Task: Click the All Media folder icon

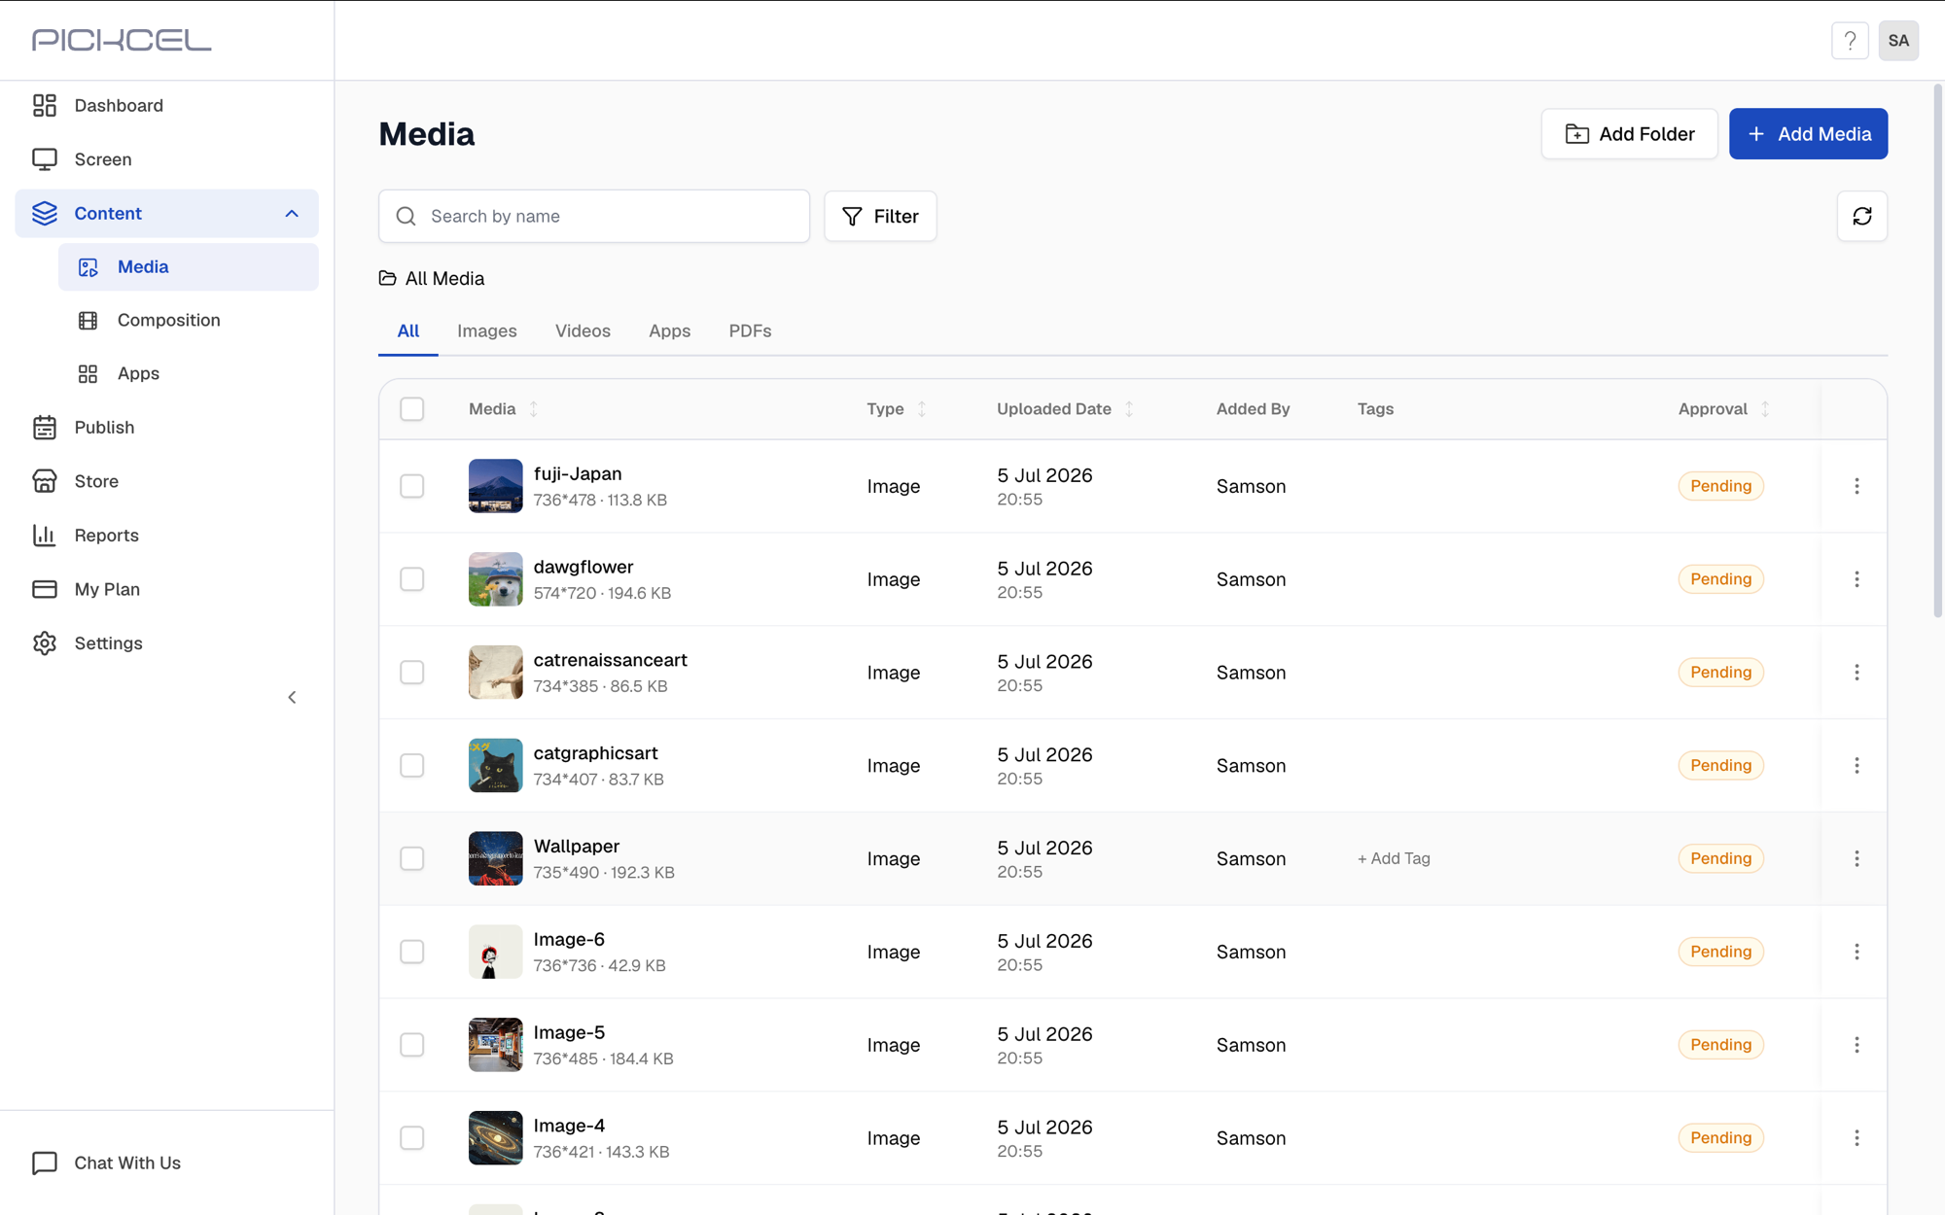Action: pyautogui.click(x=387, y=278)
